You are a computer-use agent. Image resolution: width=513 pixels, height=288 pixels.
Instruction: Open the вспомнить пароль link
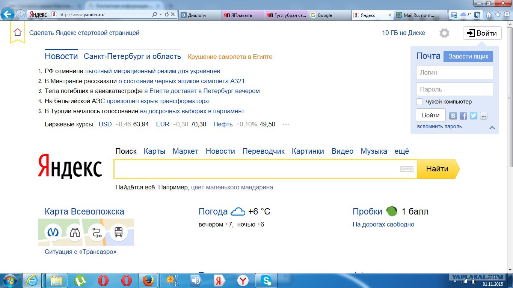click(x=439, y=126)
